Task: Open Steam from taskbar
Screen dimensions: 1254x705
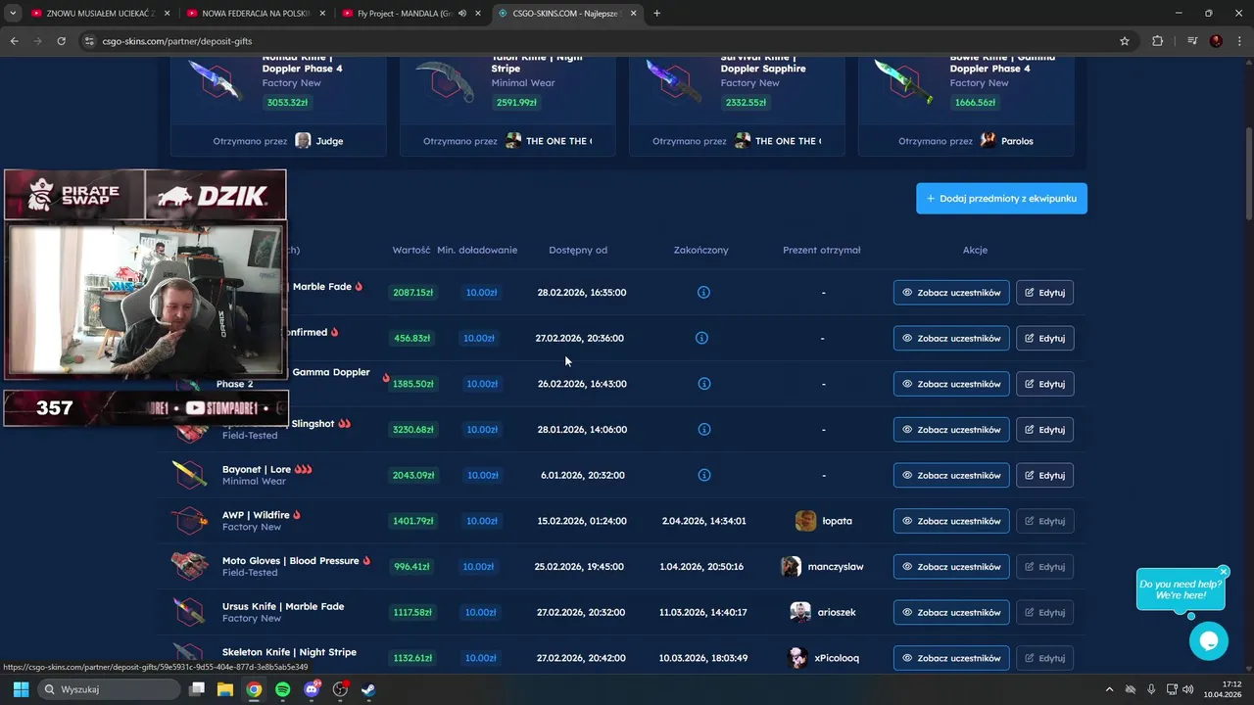Action: coord(369,689)
